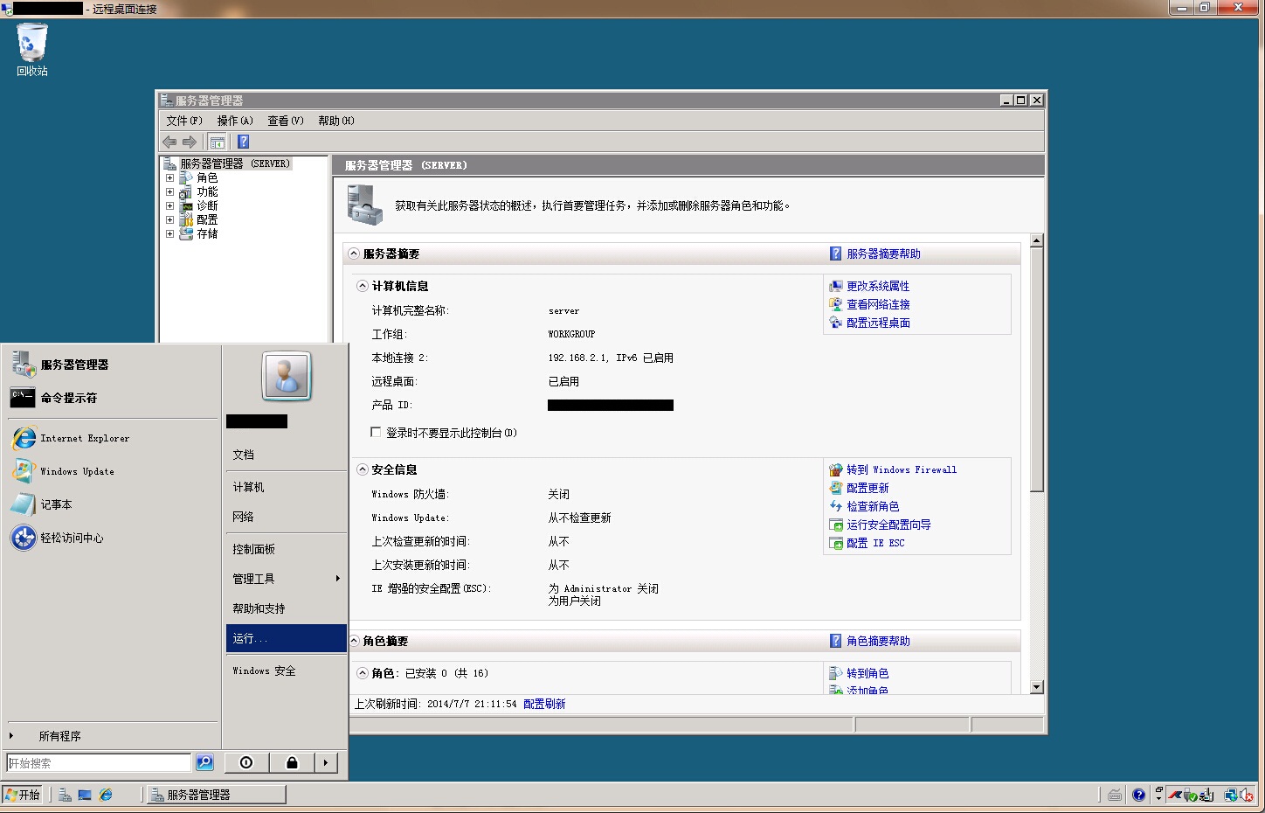
Task: Click the Start menu search magnifier button
Action: [x=204, y=762]
